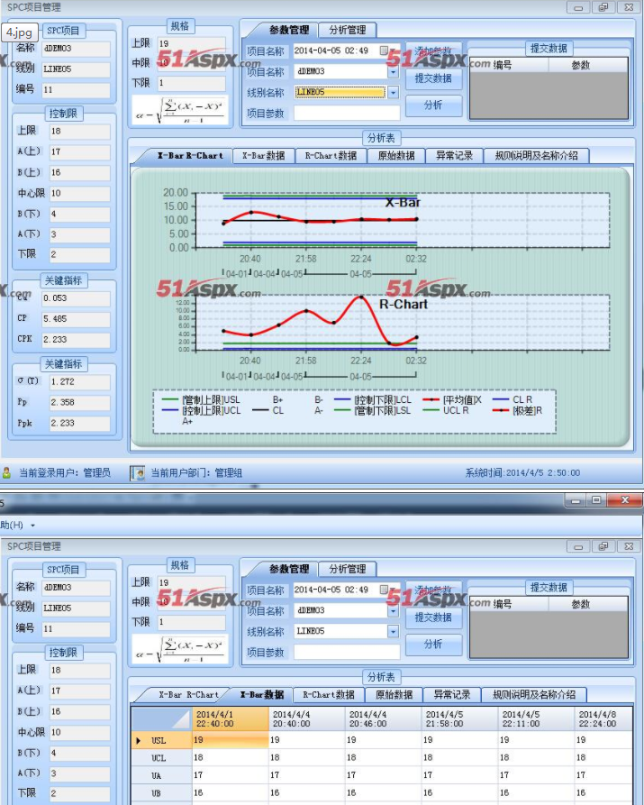Click the current department icon in status bar

tap(137, 473)
